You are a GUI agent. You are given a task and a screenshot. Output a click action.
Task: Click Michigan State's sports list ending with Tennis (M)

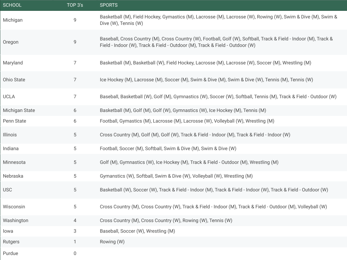[x=183, y=110]
